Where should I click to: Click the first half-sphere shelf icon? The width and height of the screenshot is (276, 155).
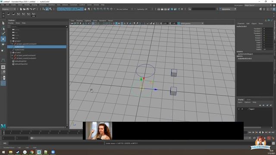[x=8, y=14]
